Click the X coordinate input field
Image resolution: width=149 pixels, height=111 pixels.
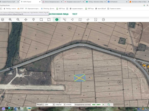(x=59, y=104)
